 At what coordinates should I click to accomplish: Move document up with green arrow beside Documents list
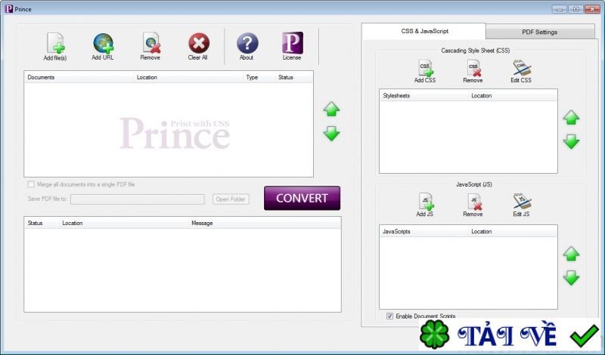(x=331, y=110)
